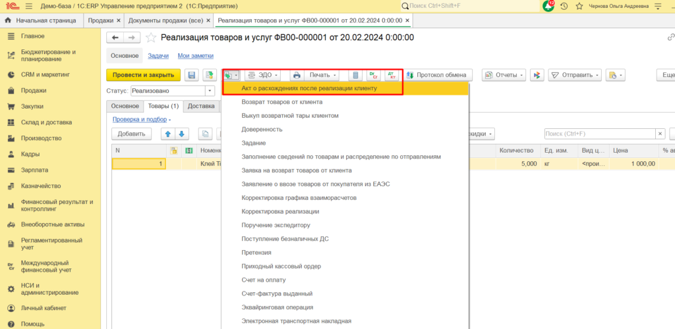Close the Реализация товаров и услуг tab
This screenshot has height=329, width=675.
[x=407, y=20]
